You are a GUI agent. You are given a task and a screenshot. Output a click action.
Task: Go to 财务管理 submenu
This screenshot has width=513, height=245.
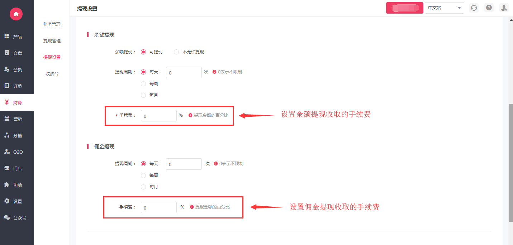(x=52, y=24)
